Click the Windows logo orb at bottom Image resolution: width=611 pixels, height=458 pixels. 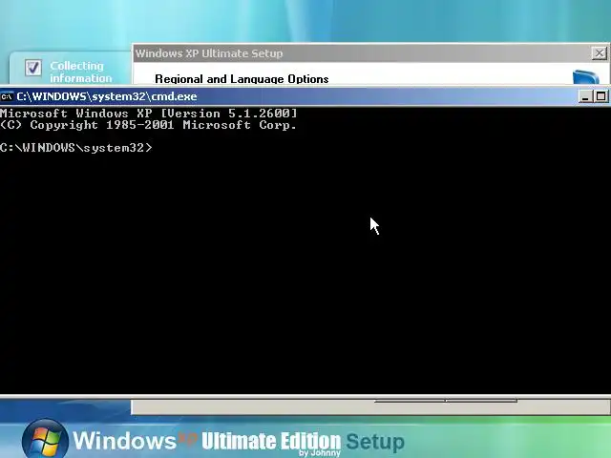point(45,440)
